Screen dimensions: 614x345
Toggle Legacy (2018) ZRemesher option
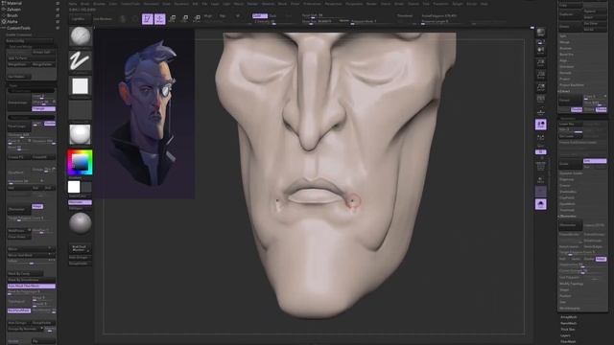click(595, 225)
